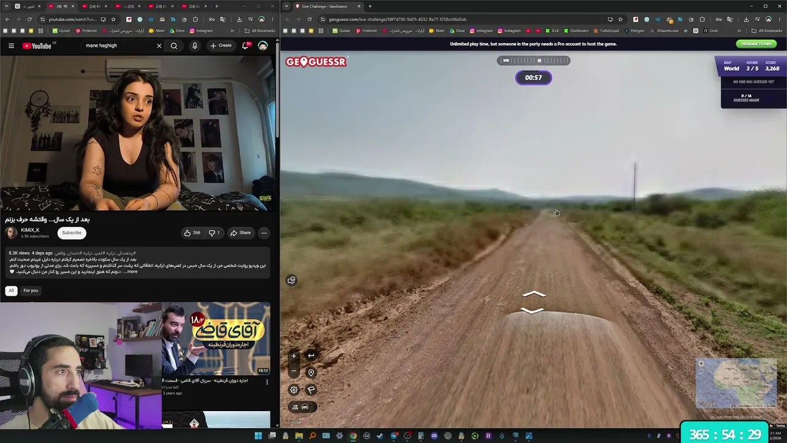Start voice search with the microphone

(195, 46)
